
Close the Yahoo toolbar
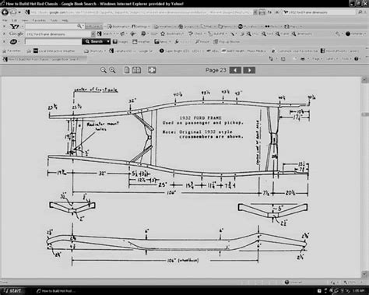point(4,26)
